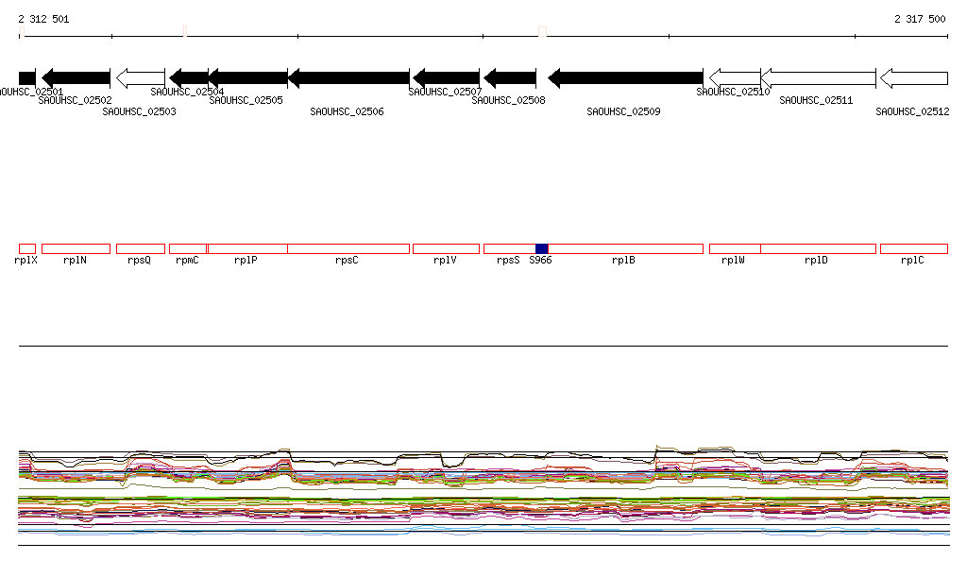Select the rplD red segment box
Image resolution: width=967 pixels, height=577 pixels.
pos(819,249)
